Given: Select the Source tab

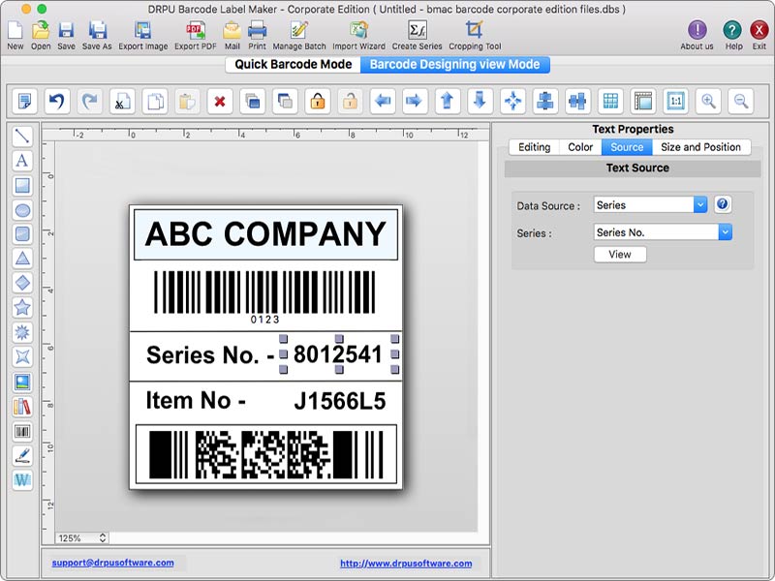Looking at the screenshot, I should click(627, 147).
